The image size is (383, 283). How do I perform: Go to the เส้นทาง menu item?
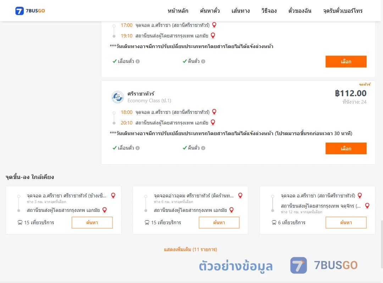[x=240, y=11]
